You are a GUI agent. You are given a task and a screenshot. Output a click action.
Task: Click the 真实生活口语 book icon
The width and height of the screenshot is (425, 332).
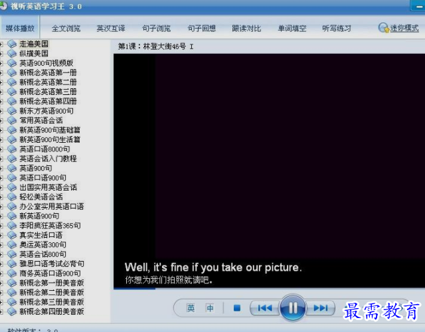[12, 235]
